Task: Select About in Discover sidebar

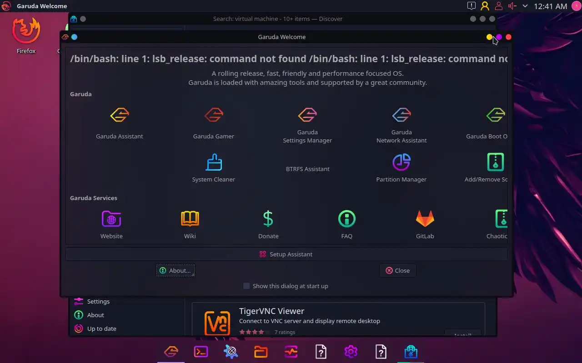Action: point(127,315)
